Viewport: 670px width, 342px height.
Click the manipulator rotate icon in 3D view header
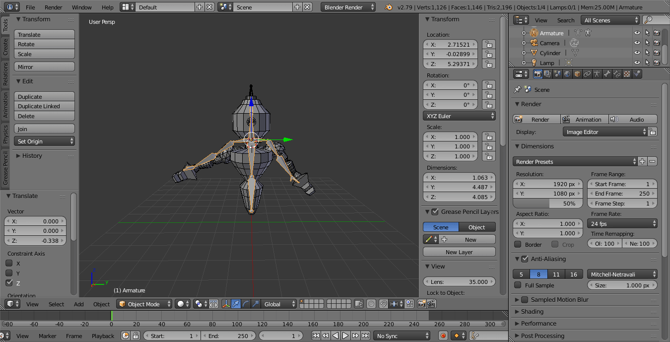click(245, 303)
